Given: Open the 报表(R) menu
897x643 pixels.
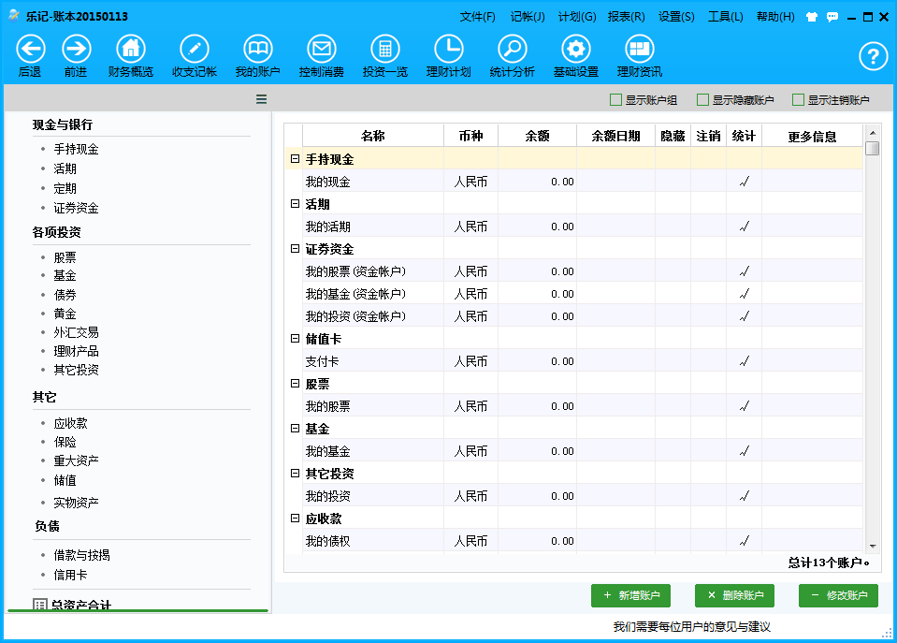Looking at the screenshot, I should [x=626, y=17].
